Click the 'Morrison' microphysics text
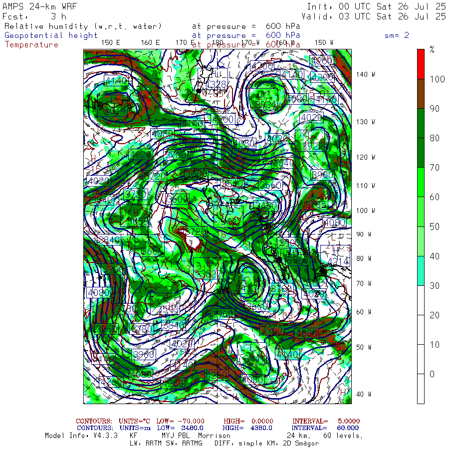The height and width of the screenshot is (449, 449). pos(214,436)
